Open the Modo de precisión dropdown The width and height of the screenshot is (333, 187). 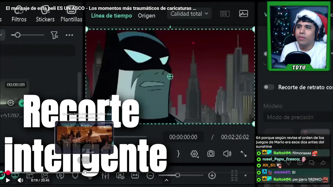coord(298,117)
